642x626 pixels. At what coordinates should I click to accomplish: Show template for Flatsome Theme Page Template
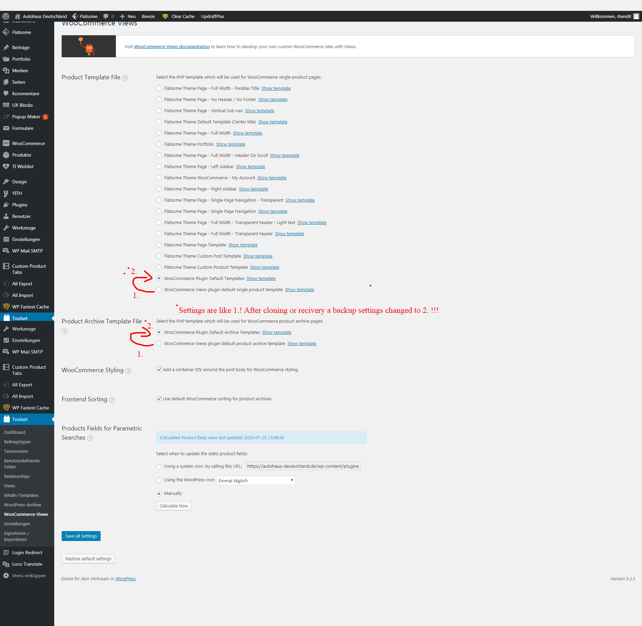pyautogui.click(x=243, y=245)
